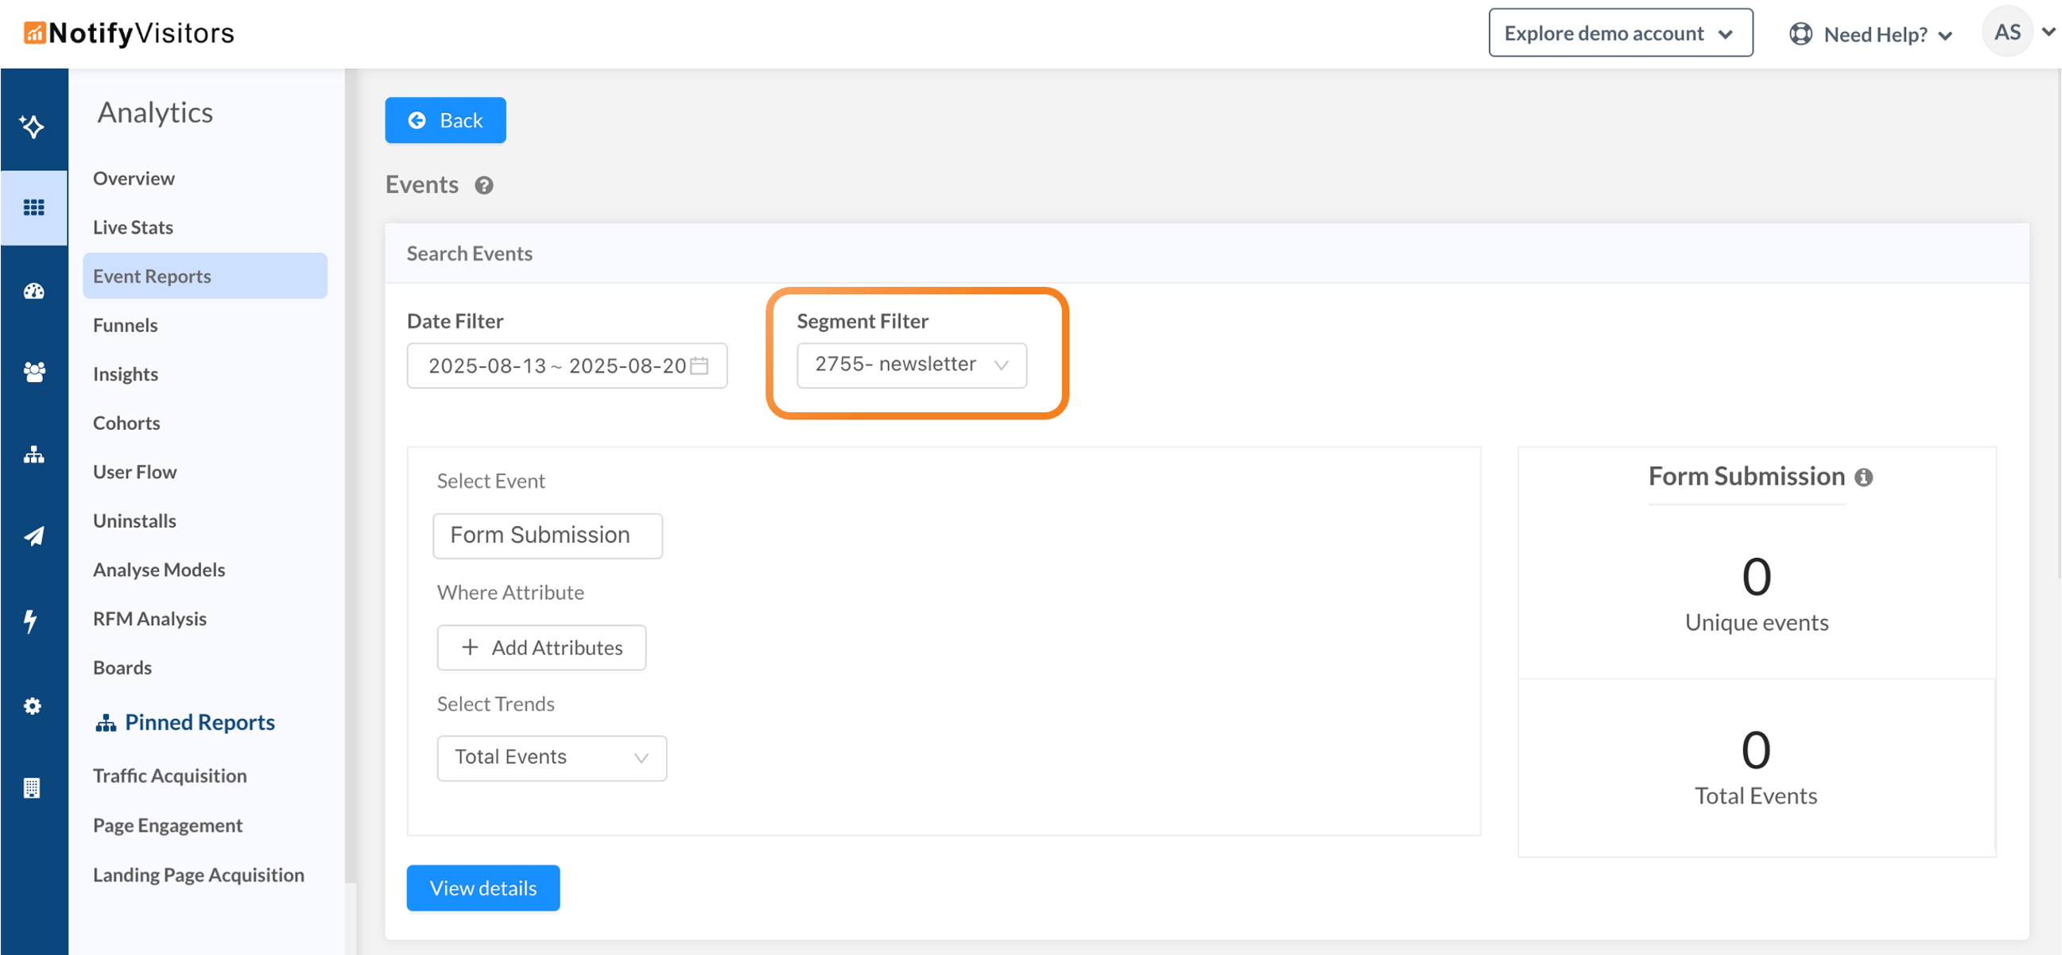Open the gear settings sidebar icon

[32, 706]
